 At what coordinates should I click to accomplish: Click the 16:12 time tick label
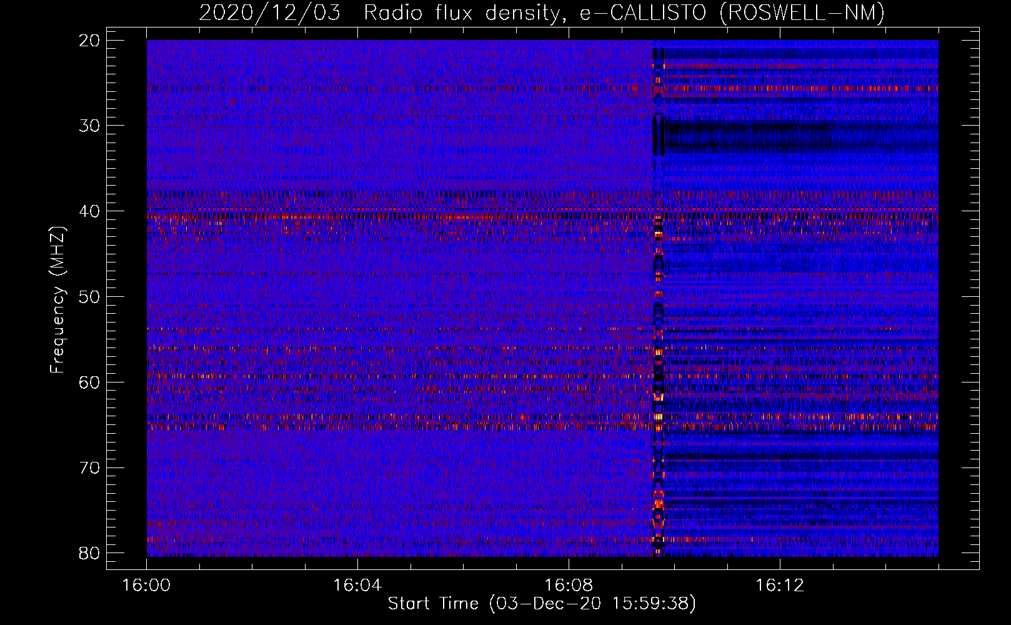tap(780, 586)
